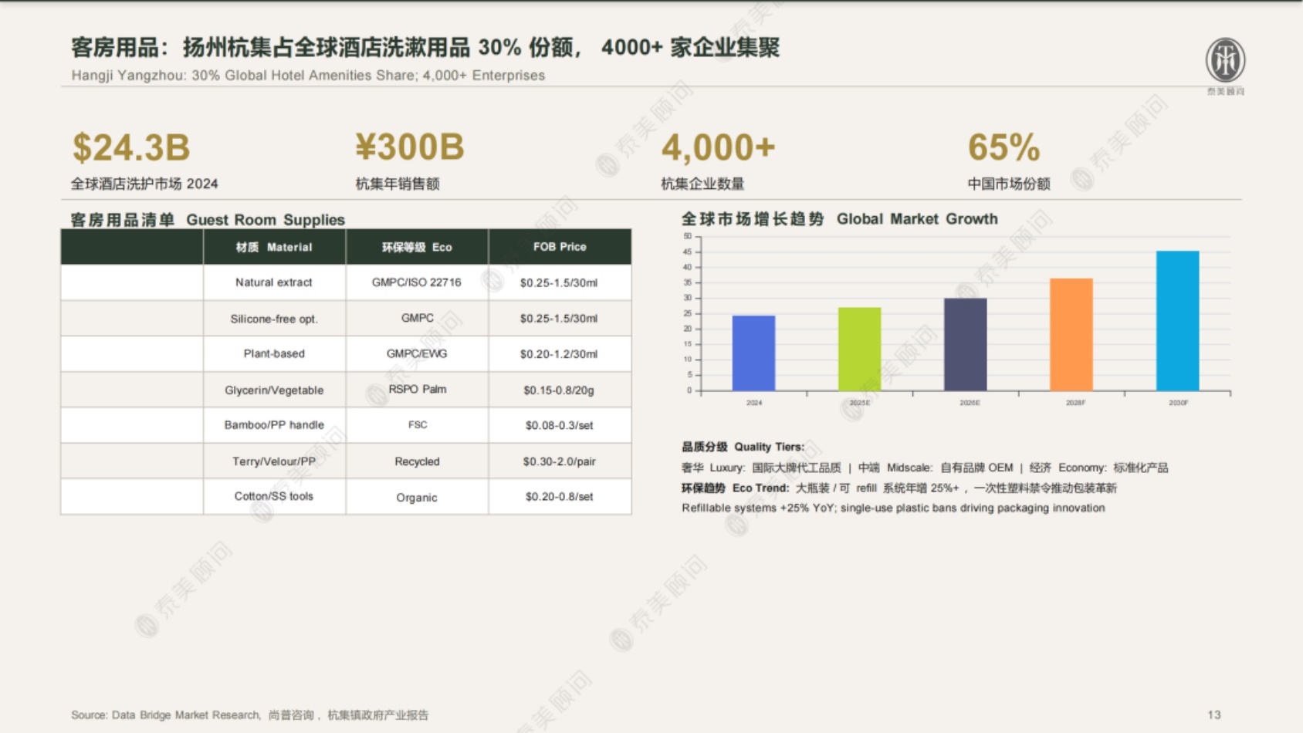Select the English subtitle 'Hangji Yangzhou: 30% Global...'

(308, 76)
